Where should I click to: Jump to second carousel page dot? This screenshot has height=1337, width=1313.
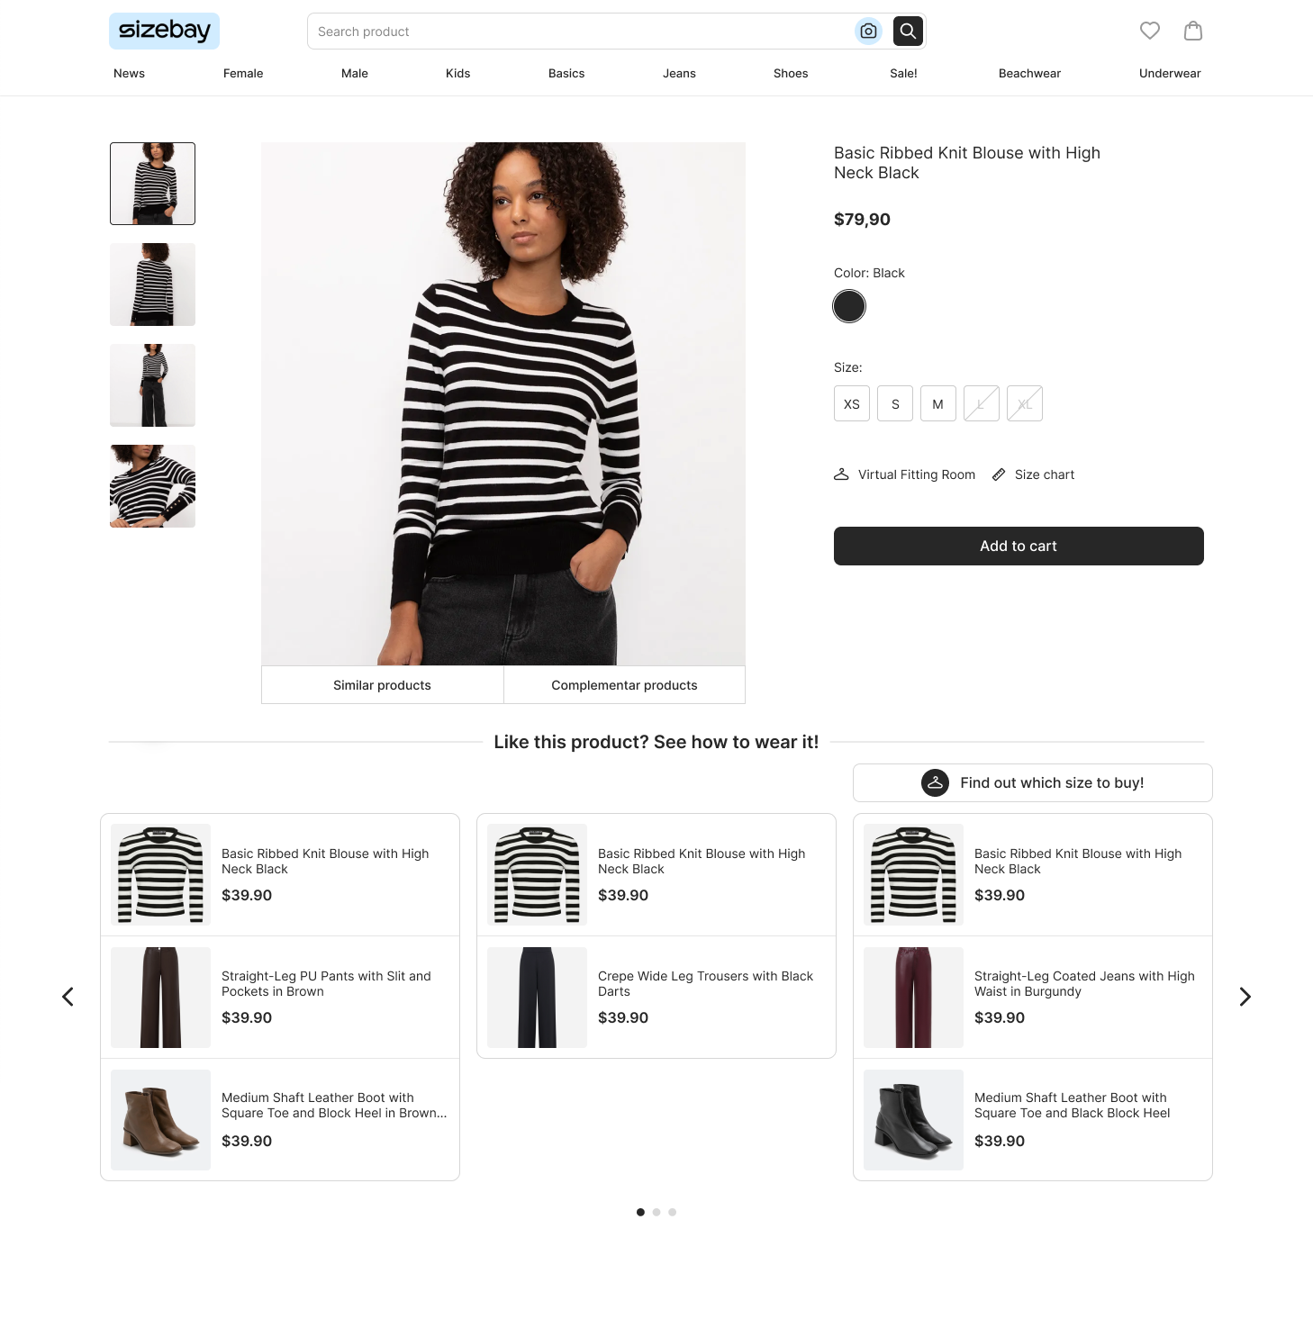656,1212
